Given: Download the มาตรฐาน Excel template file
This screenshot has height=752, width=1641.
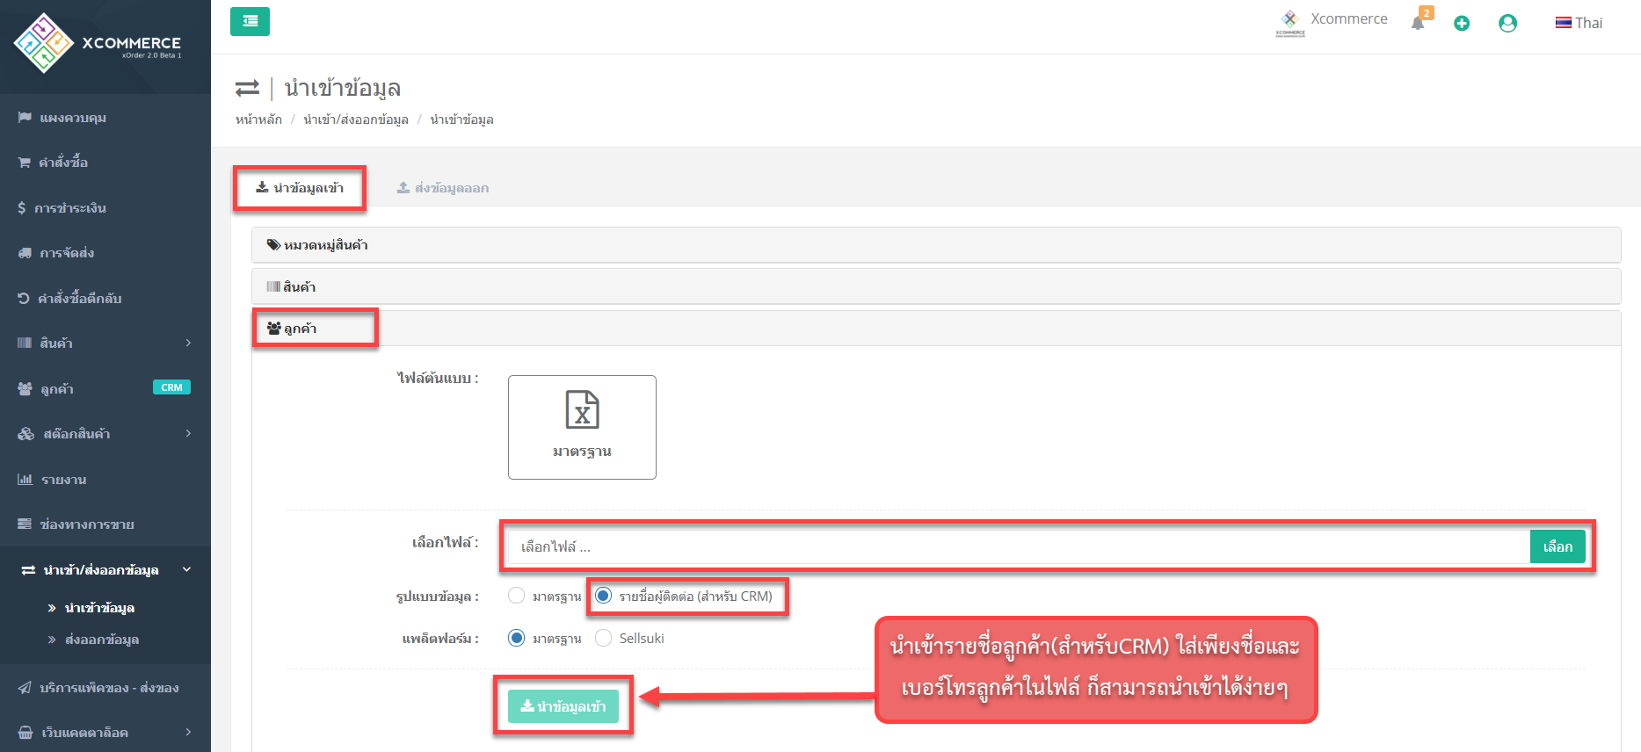Looking at the screenshot, I should tap(582, 427).
